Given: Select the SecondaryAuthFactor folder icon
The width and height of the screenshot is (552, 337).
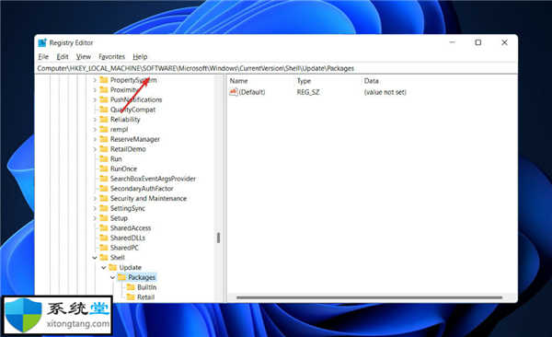Looking at the screenshot, I should pos(103,189).
